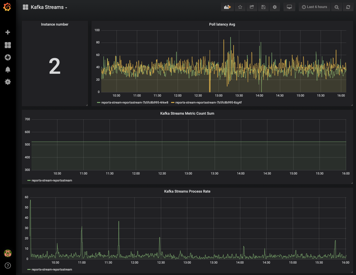The image size is (356, 275).
Task: Click the Share dashboard icon
Action: click(x=252, y=7)
